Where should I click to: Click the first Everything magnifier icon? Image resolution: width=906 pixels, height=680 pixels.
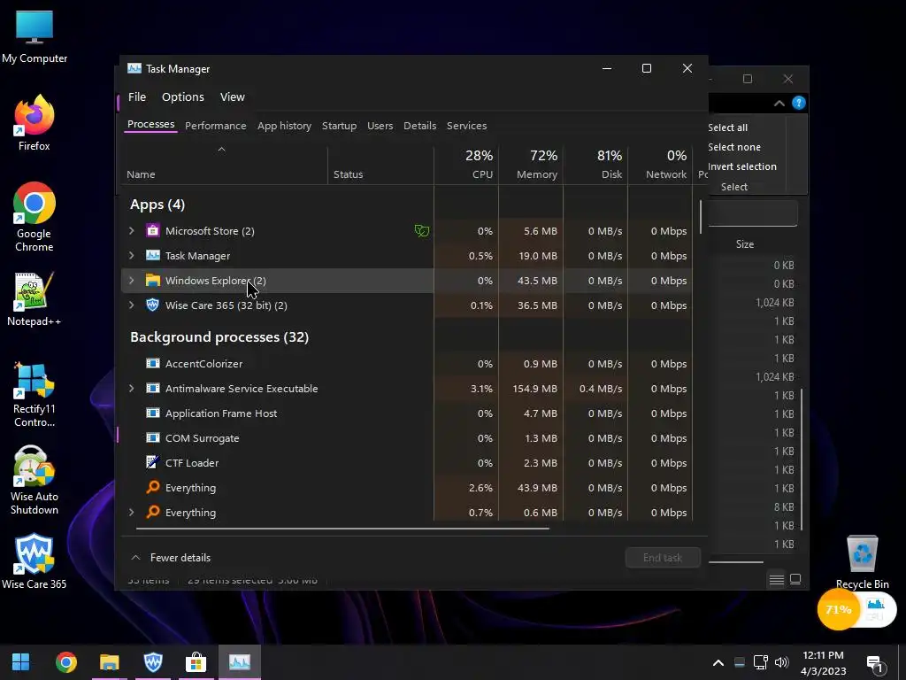coord(152,488)
